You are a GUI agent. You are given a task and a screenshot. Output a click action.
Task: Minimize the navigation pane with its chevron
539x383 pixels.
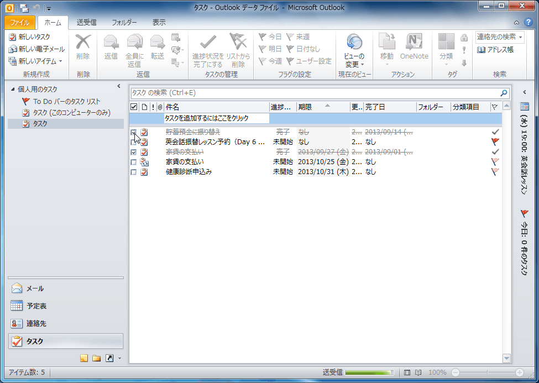[x=119, y=86]
